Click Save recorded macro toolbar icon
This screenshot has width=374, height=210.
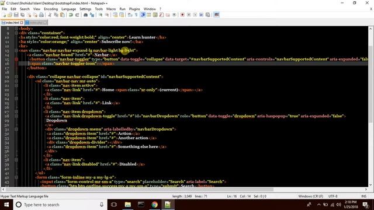click(x=208, y=15)
